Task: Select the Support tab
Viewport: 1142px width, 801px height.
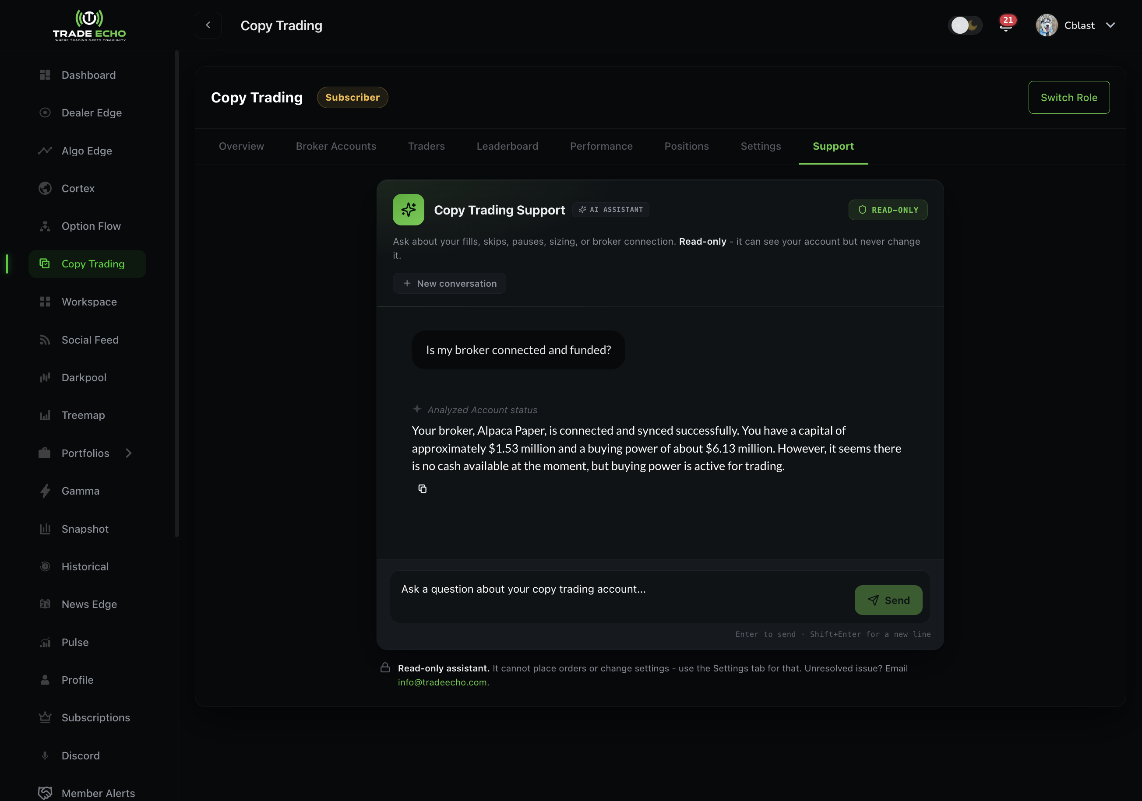Action: 833,146
